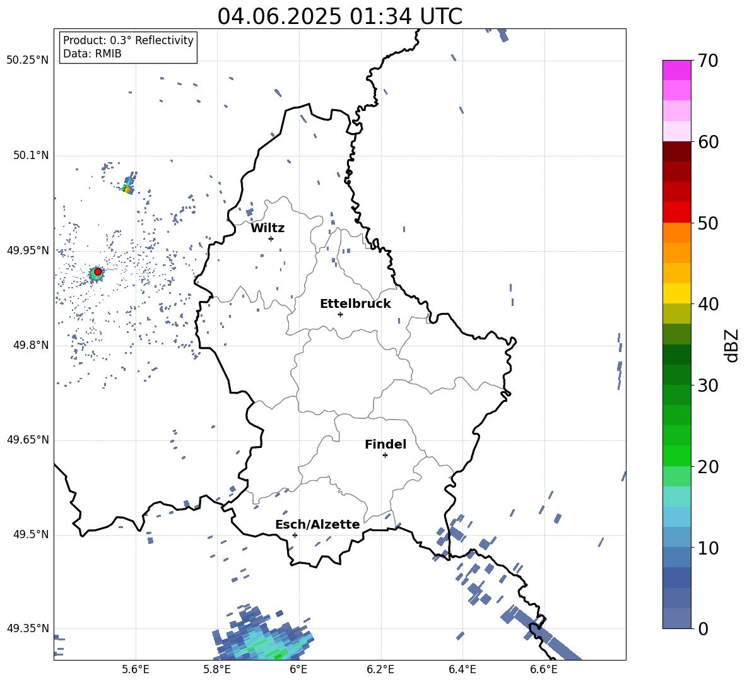Image resolution: width=747 pixels, height=682 pixels.
Task: Click the Findel station cross marker
Action: [385, 456]
